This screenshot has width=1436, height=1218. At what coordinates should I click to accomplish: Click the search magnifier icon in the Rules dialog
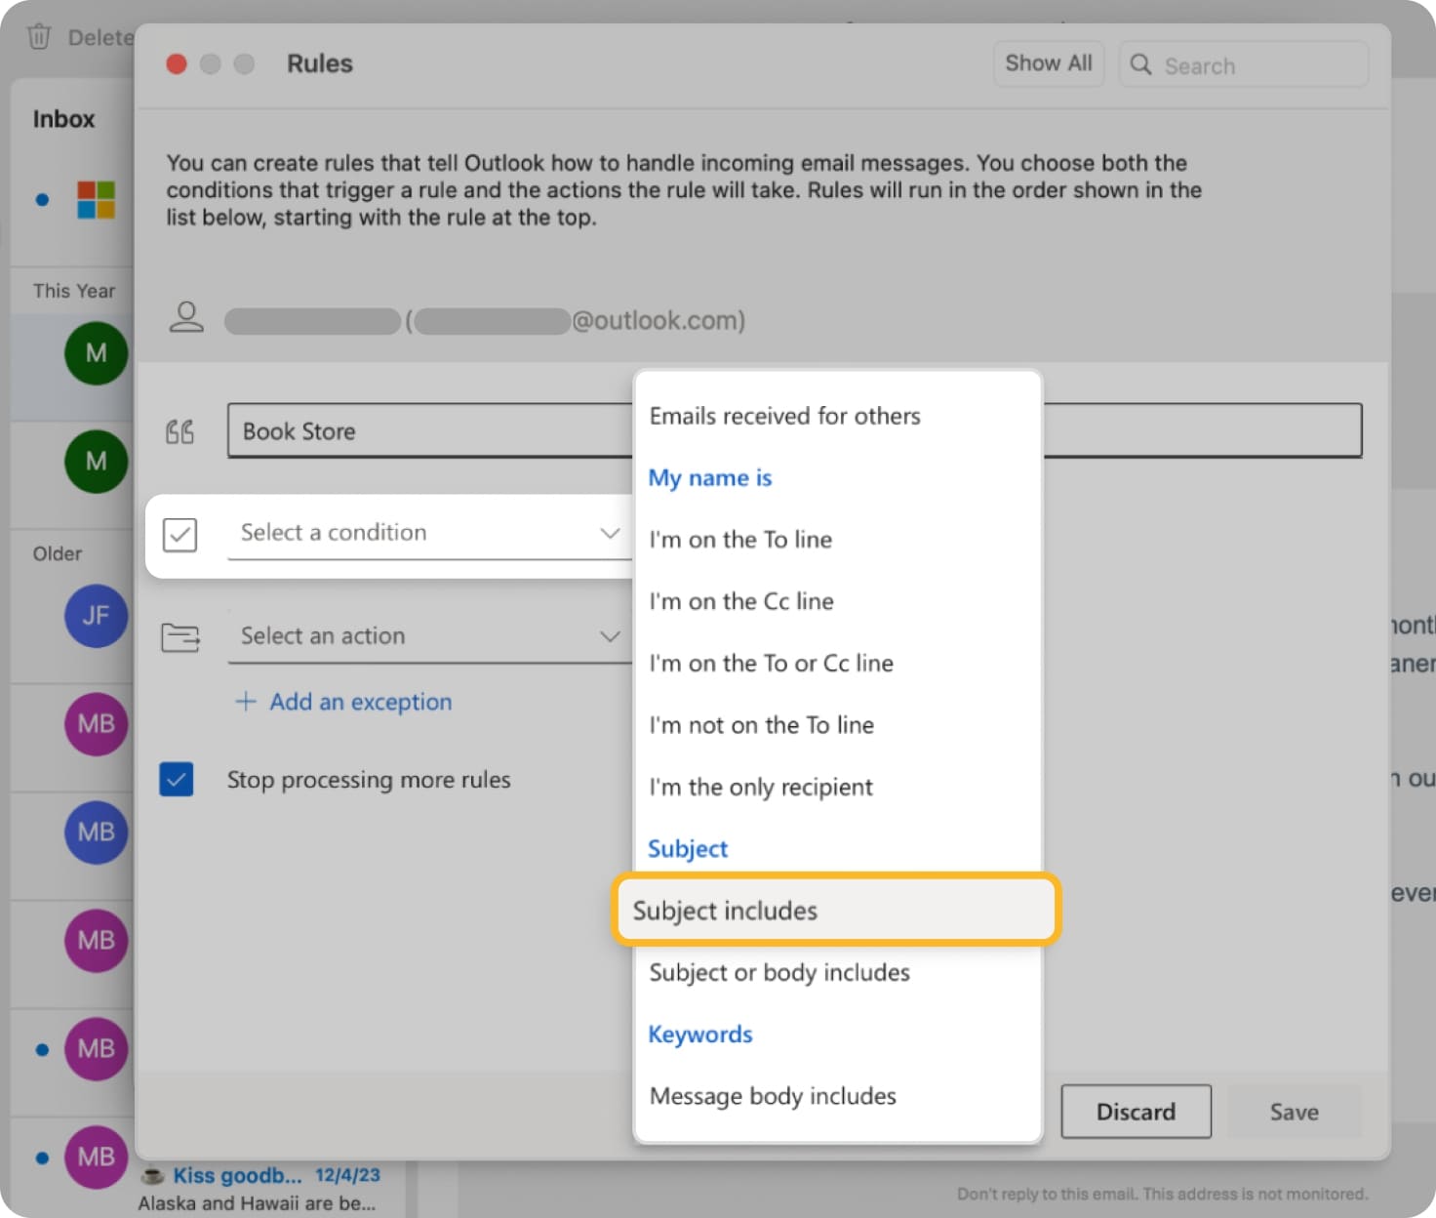tap(1139, 64)
